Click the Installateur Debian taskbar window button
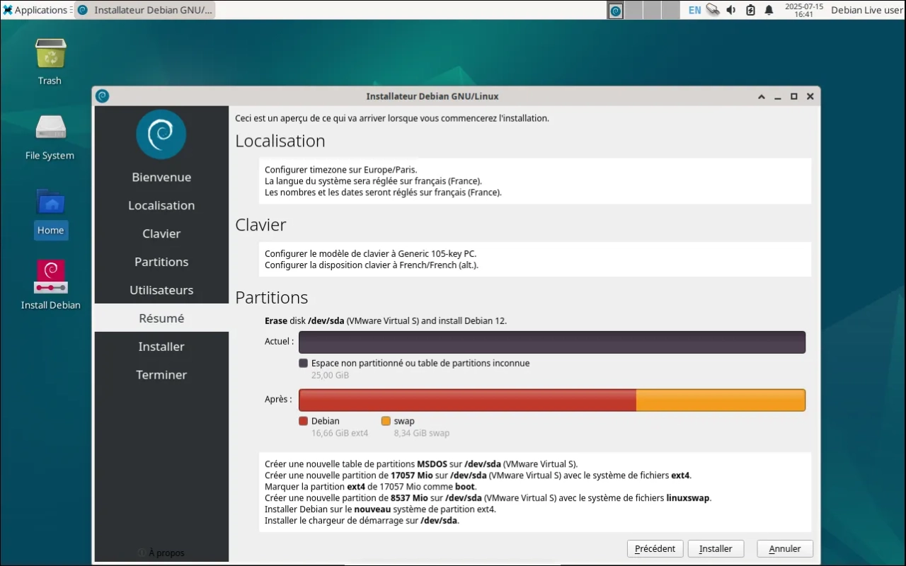Viewport: 906px width, 566px height. tap(145, 10)
